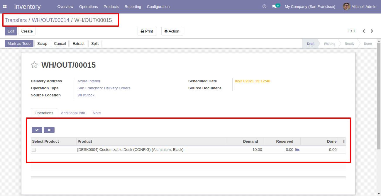Open the Print dropdown

click(147, 31)
